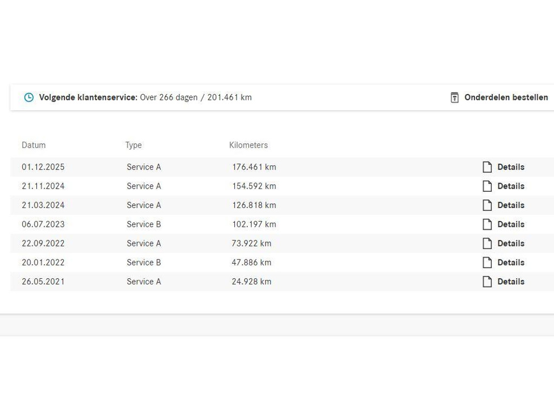
Task: Open Details of the 102.197 km Service B
Action: 511,224
